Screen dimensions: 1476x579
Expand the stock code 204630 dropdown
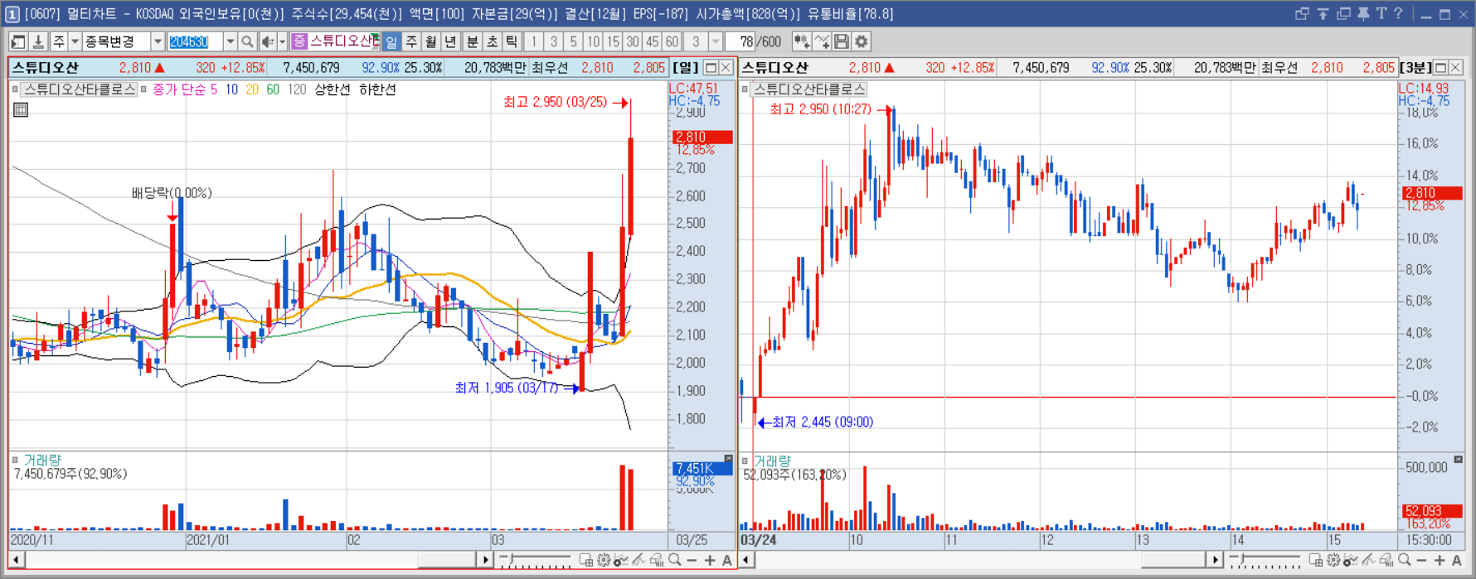(230, 41)
